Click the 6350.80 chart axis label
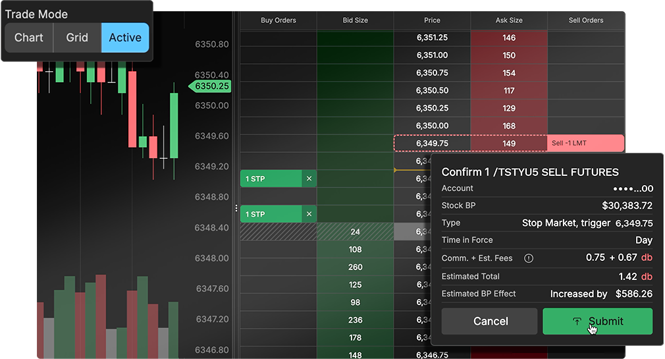665x359 pixels. 211,44
